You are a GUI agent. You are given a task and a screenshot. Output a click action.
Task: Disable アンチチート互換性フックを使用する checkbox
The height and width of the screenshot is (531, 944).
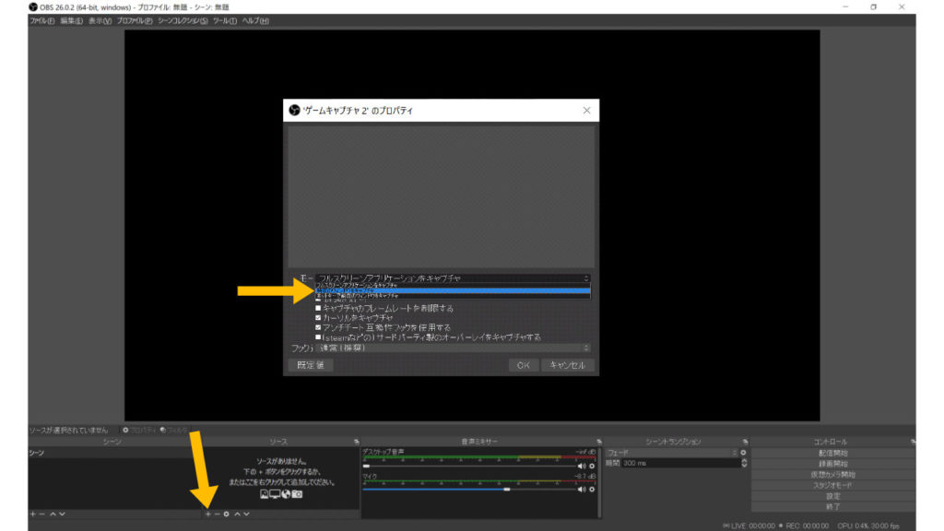point(318,327)
